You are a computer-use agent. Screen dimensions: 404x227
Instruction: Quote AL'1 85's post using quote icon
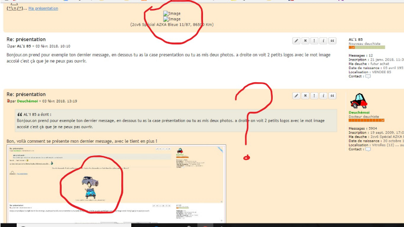coord(332,40)
